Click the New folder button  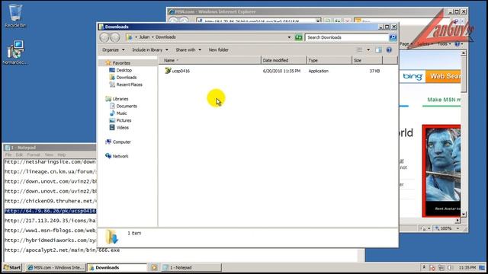219,49
